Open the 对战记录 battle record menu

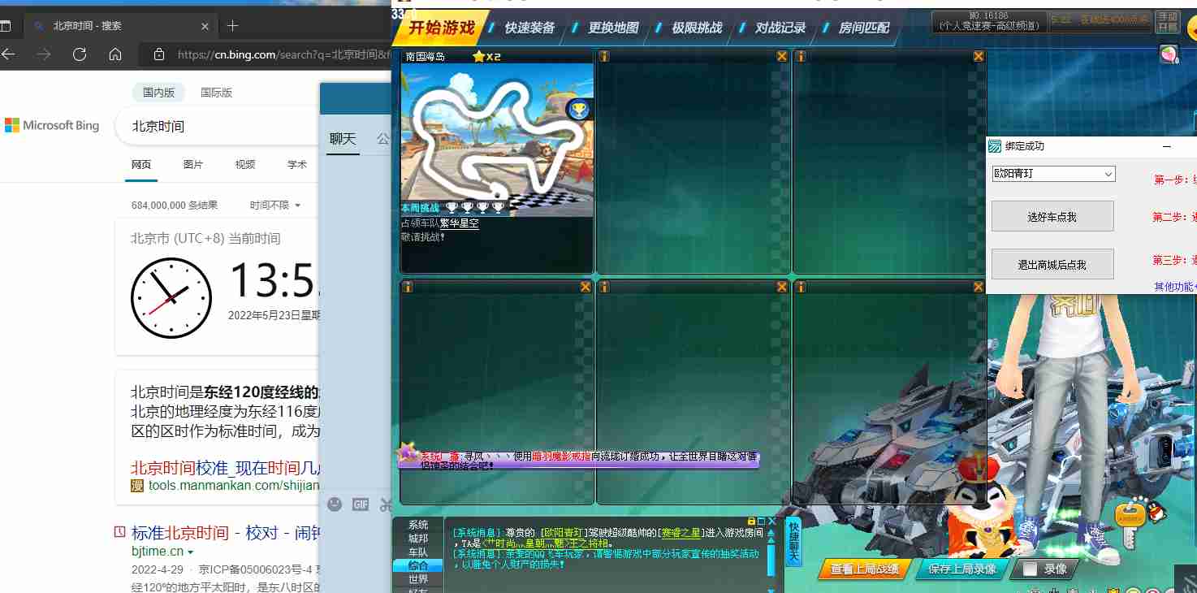pos(780,28)
